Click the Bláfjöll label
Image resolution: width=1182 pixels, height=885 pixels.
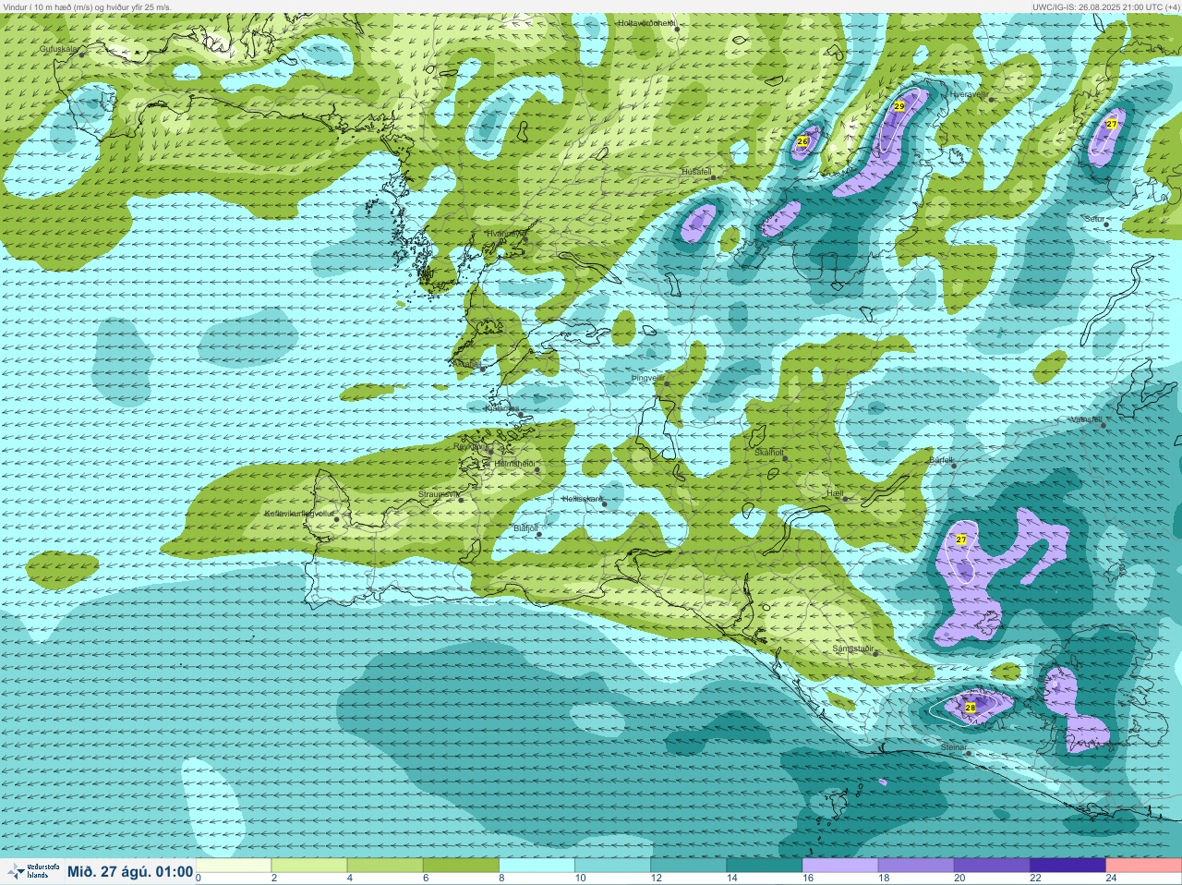[525, 528]
